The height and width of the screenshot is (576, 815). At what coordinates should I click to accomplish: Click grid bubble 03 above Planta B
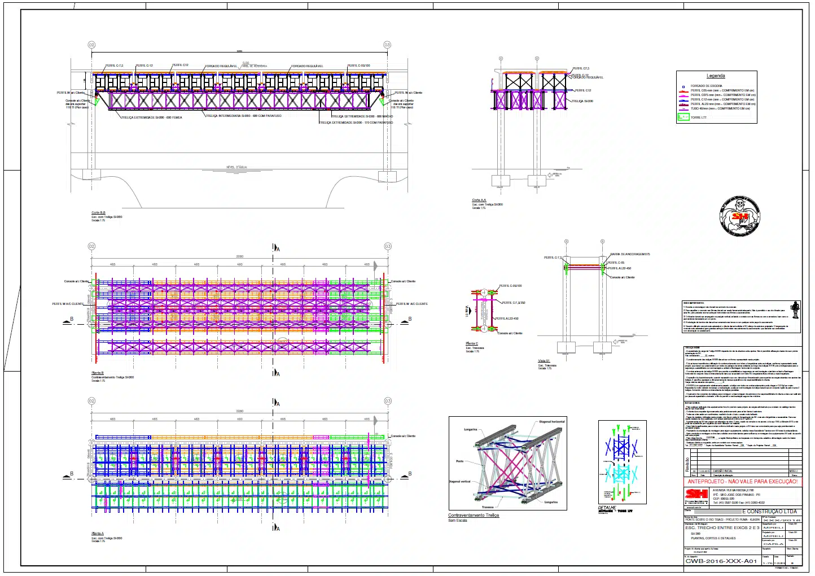pos(388,246)
